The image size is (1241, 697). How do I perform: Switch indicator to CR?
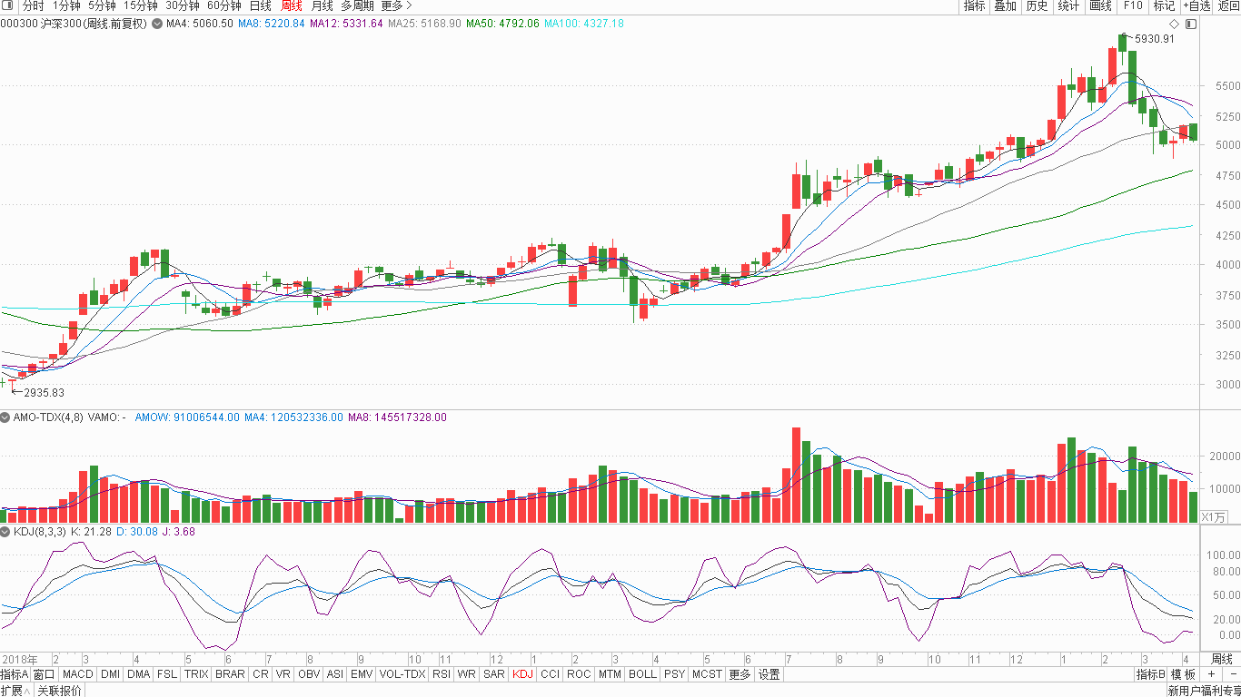[261, 674]
